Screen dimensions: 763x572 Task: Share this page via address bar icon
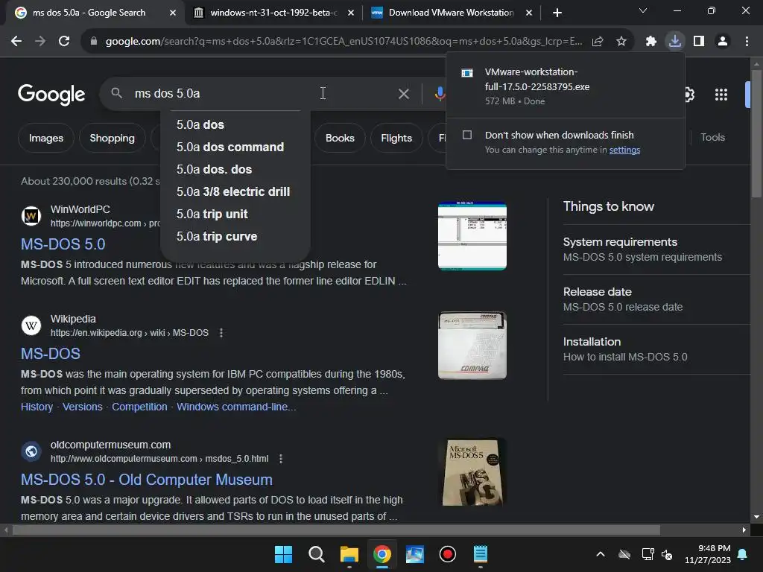tap(598, 42)
